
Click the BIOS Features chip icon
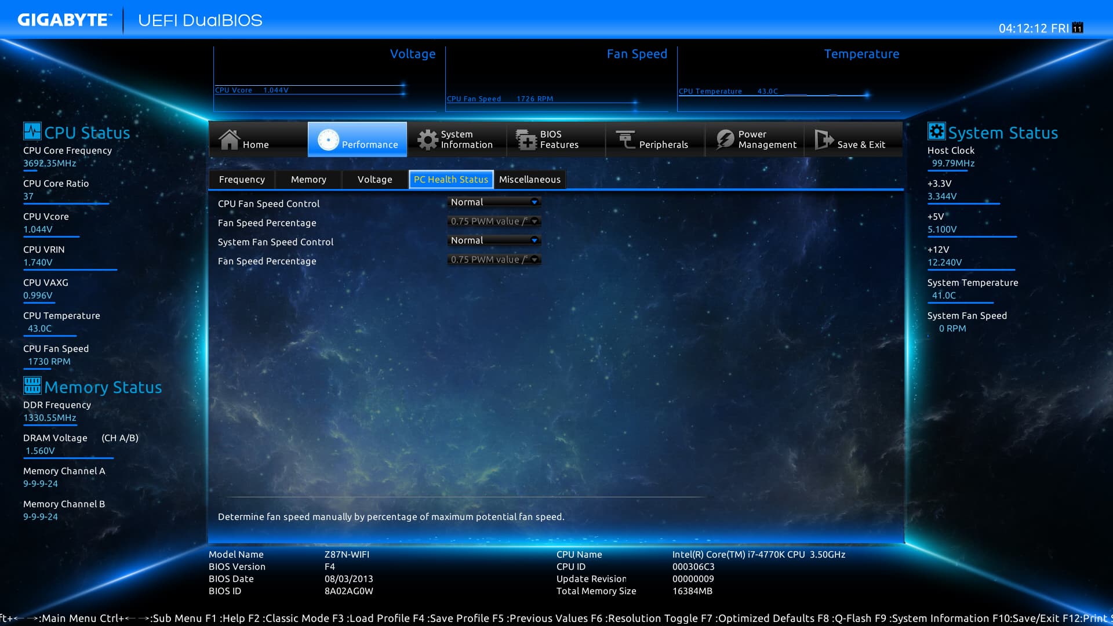coord(526,140)
